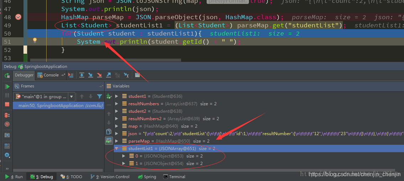Rerun SpringbootApplication with the rerun icon
Screen dimensions: 404x181
[7, 75]
